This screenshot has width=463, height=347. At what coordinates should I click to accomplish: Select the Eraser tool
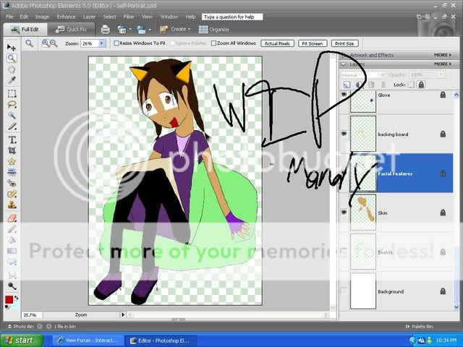coord(12,217)
